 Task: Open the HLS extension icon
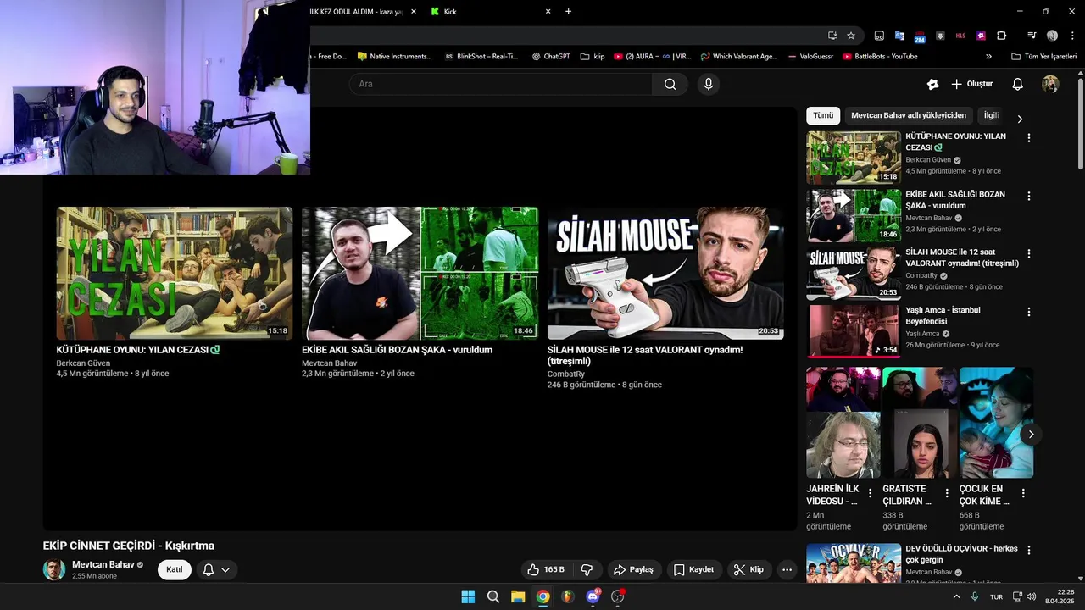coord(960,36)
